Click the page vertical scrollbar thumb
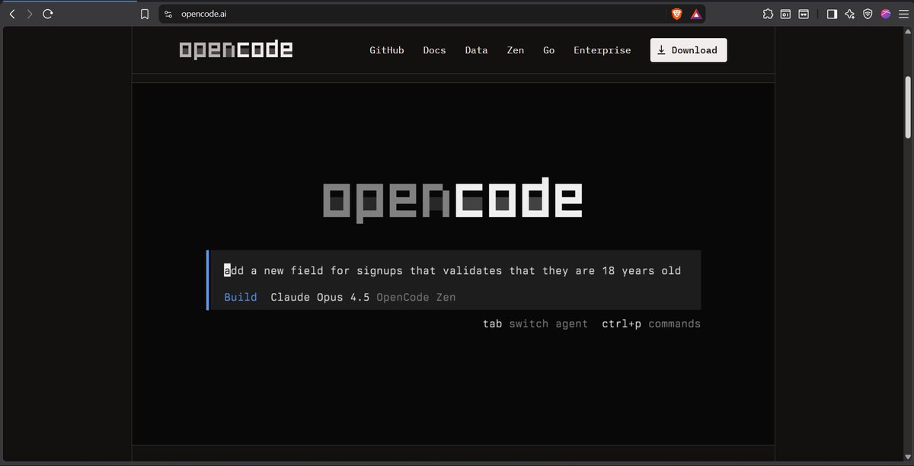Image resolution: width=914 pixels, height=466 pixels. click(907, 107)
